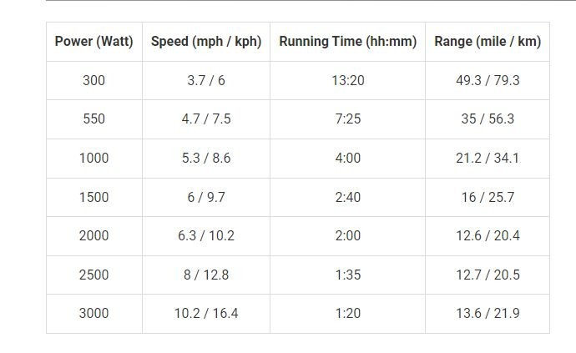Click the running time 1:35 cell

click(348, 275)
